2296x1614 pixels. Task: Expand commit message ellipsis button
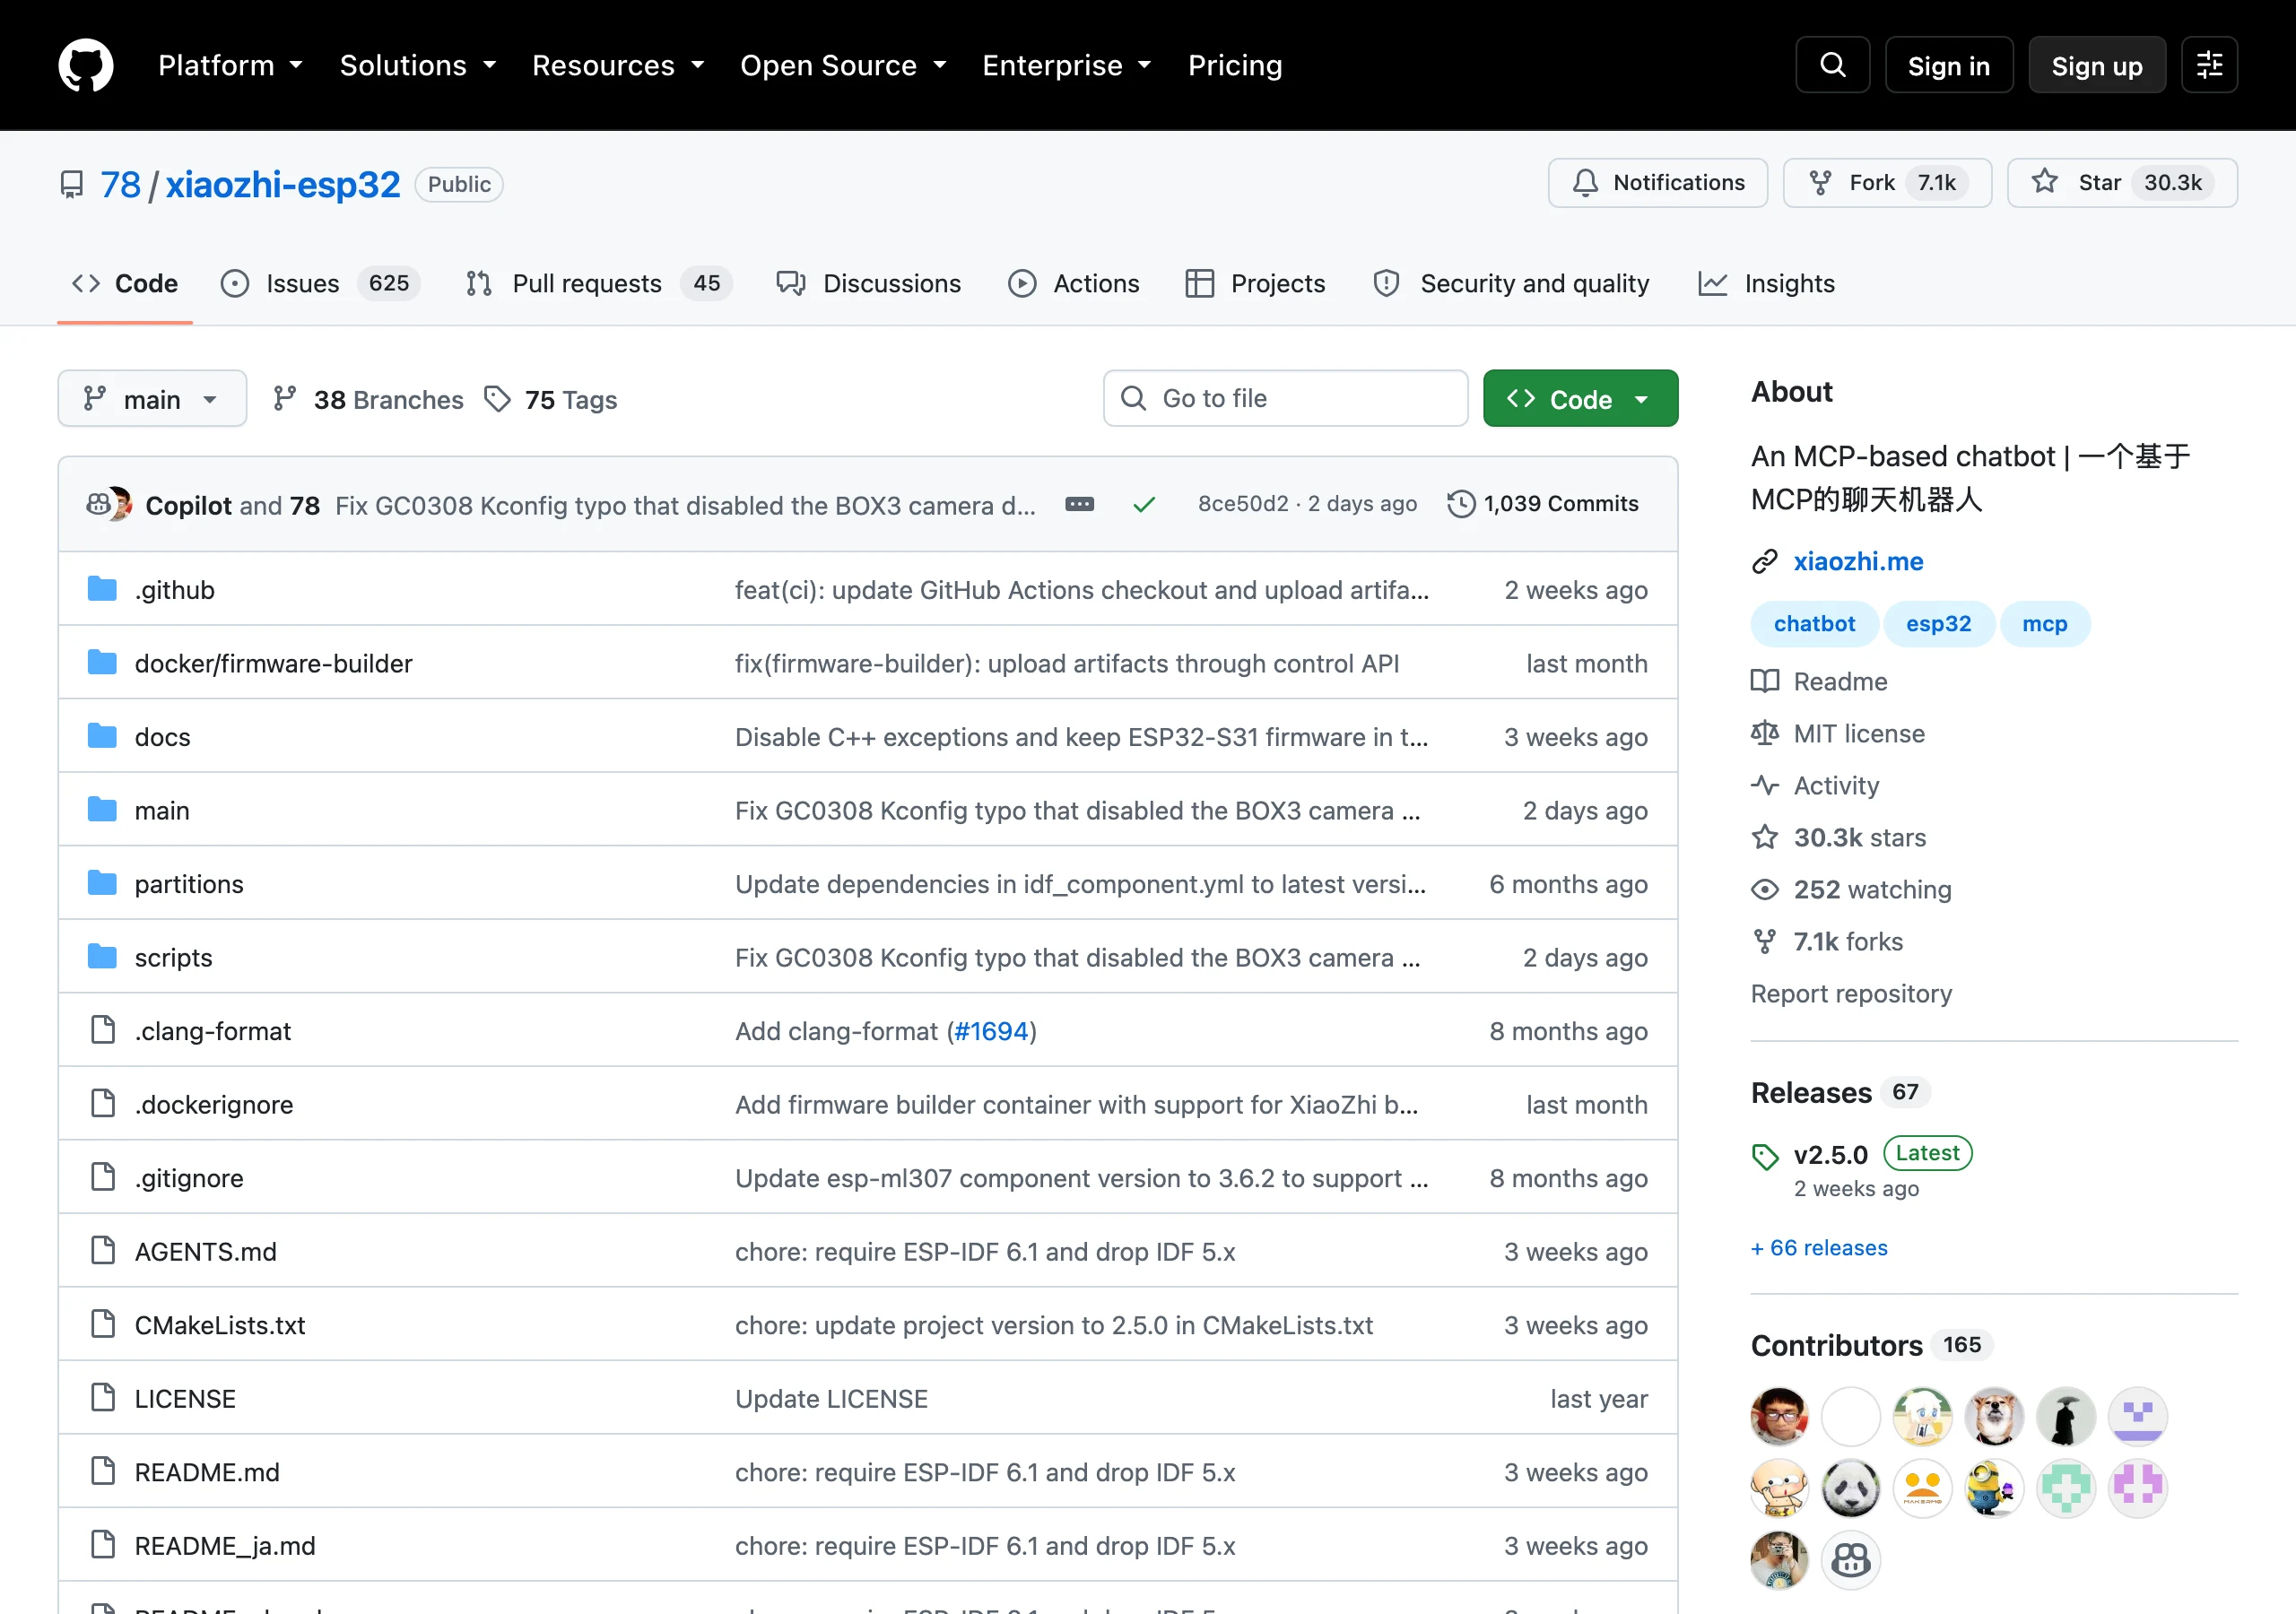(x=1080, y=505)
